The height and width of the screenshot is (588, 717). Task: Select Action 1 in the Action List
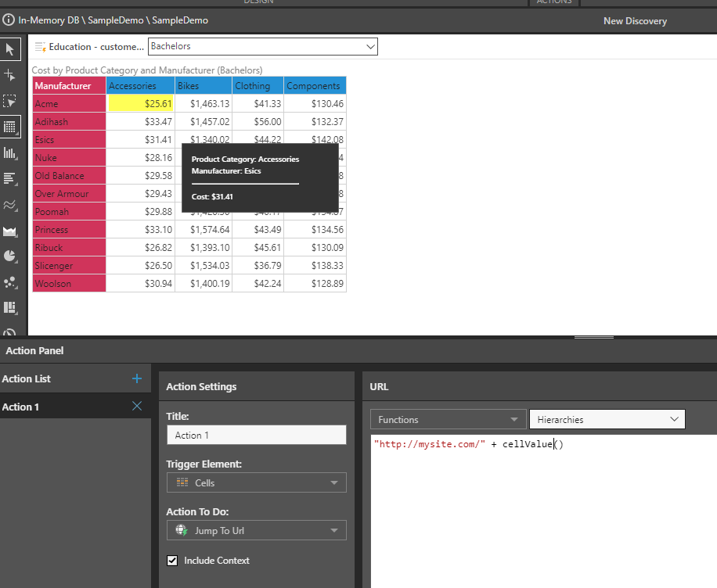[x=75, y=407]
